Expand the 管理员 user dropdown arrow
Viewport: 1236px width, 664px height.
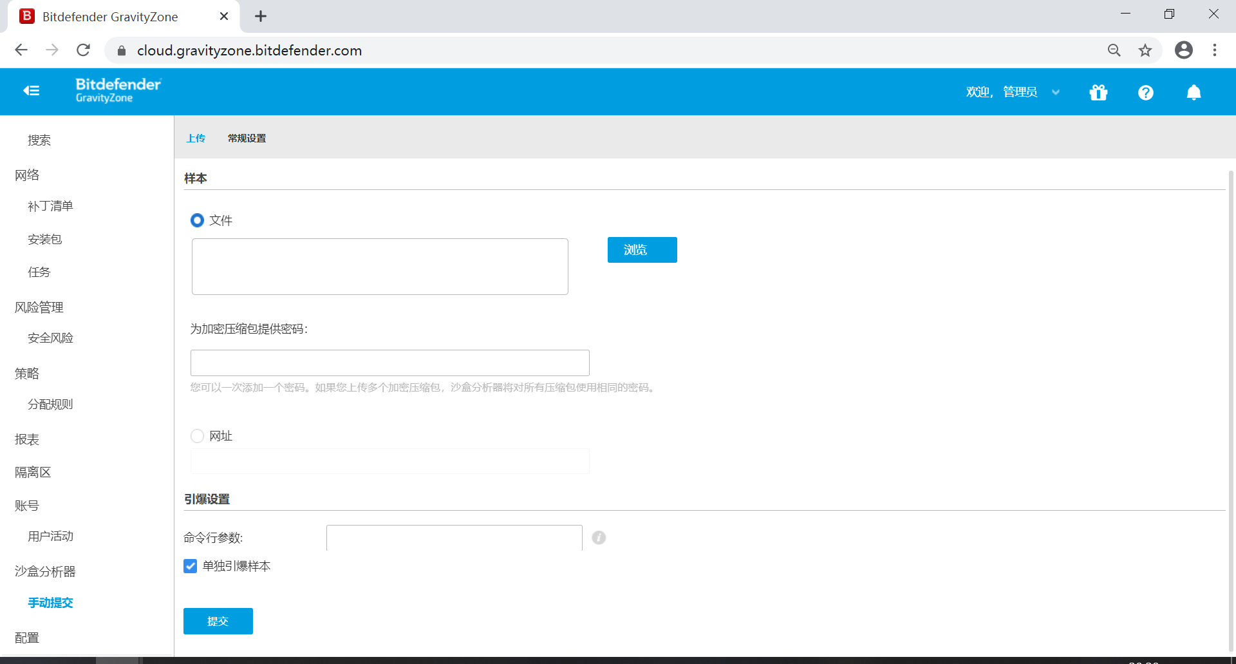1056,92
